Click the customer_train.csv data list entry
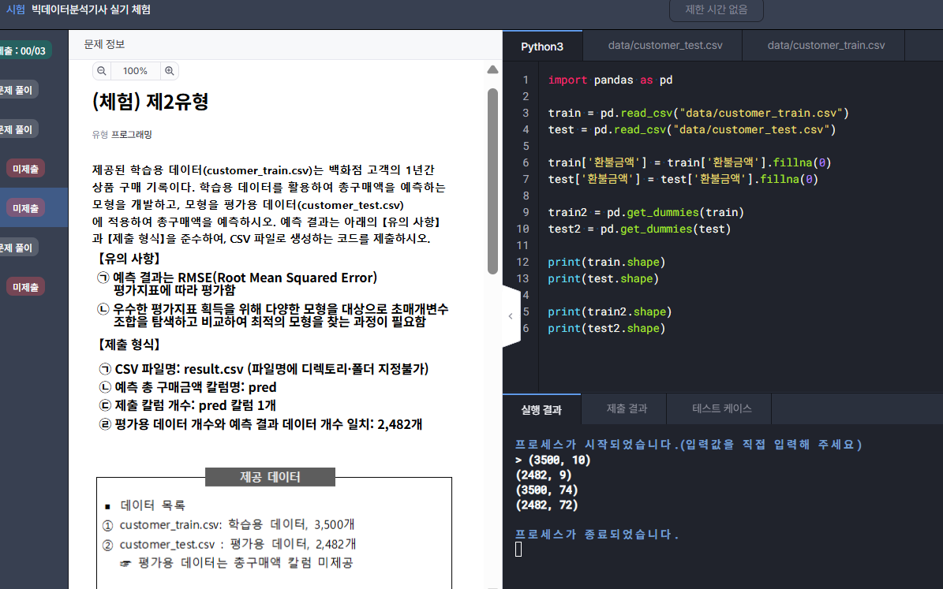The width and height of the screenshot is (943, 589). (229, 524)
